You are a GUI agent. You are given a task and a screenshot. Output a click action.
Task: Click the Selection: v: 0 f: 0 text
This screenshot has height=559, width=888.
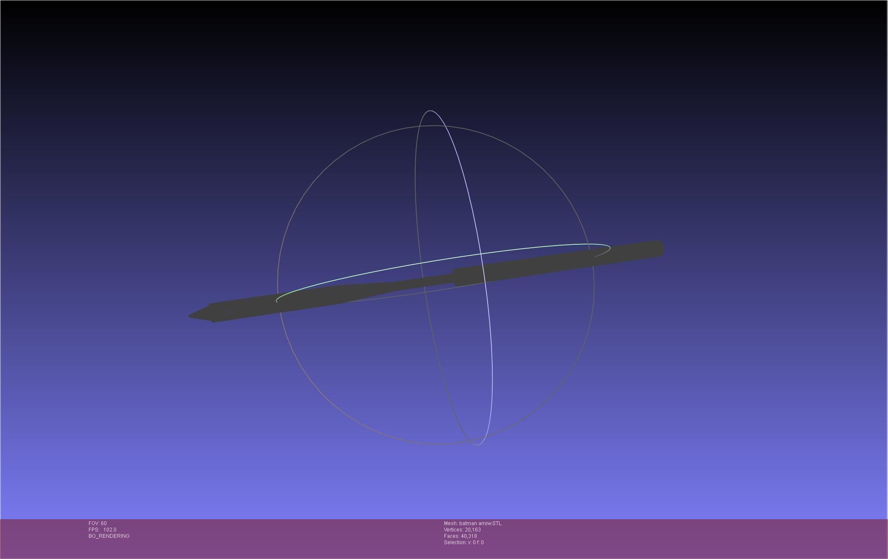click(463, 542)
